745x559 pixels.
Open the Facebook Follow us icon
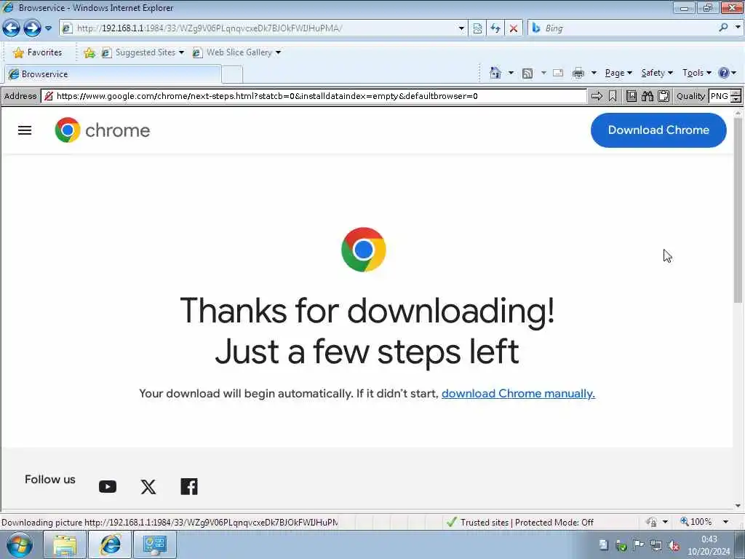tap(189, 487)
